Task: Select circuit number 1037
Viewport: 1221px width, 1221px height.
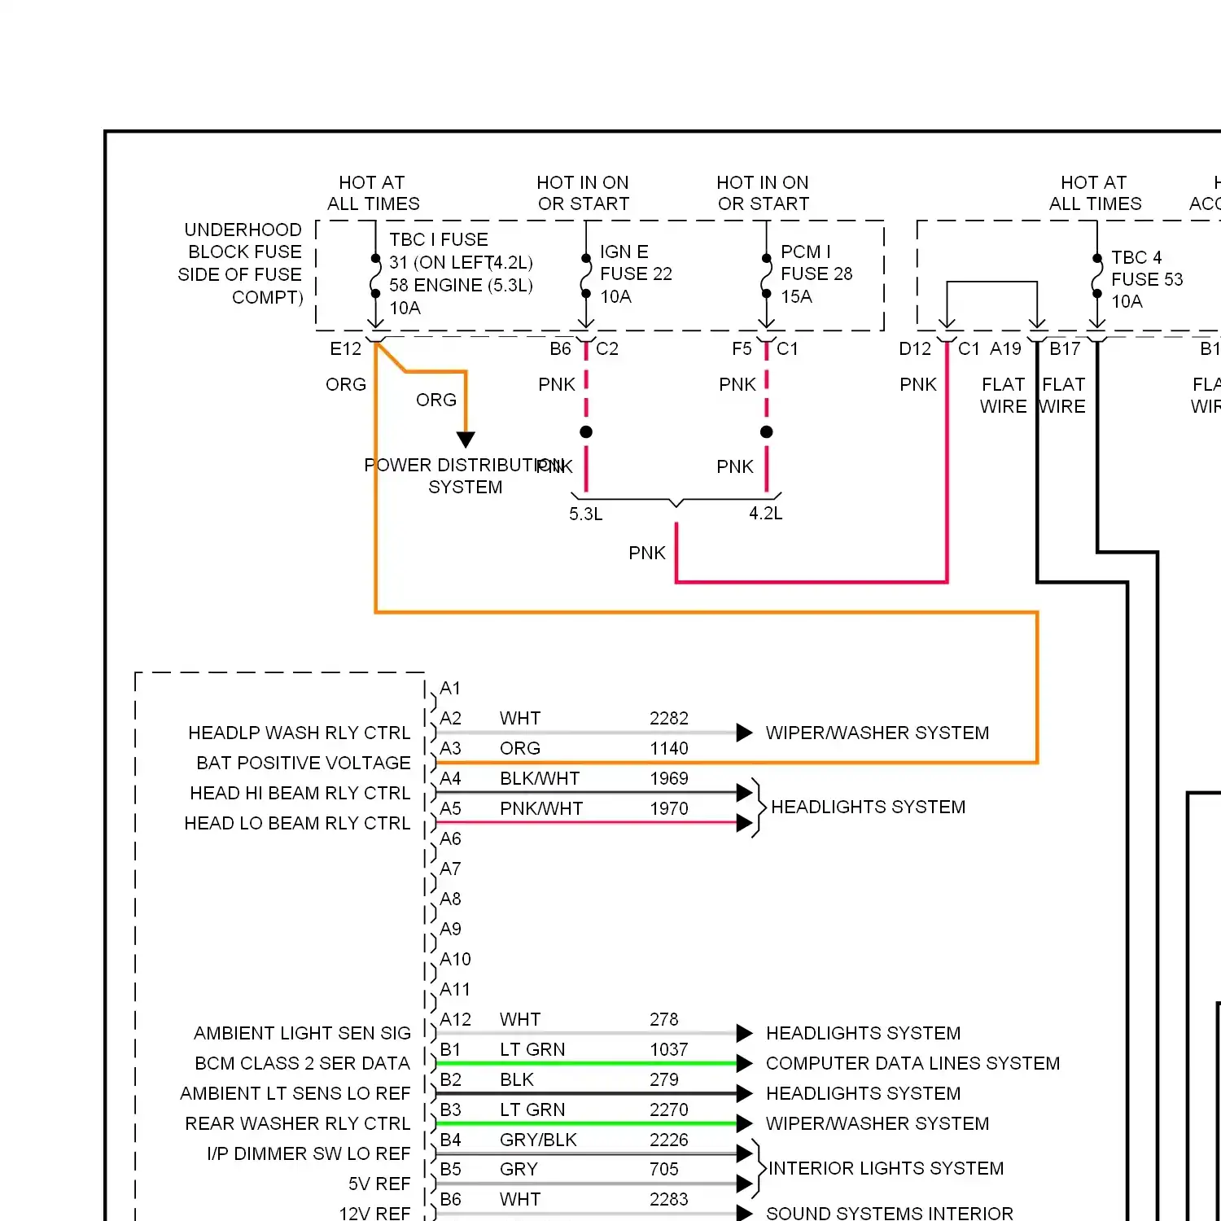Action: tap(668, 1049)
